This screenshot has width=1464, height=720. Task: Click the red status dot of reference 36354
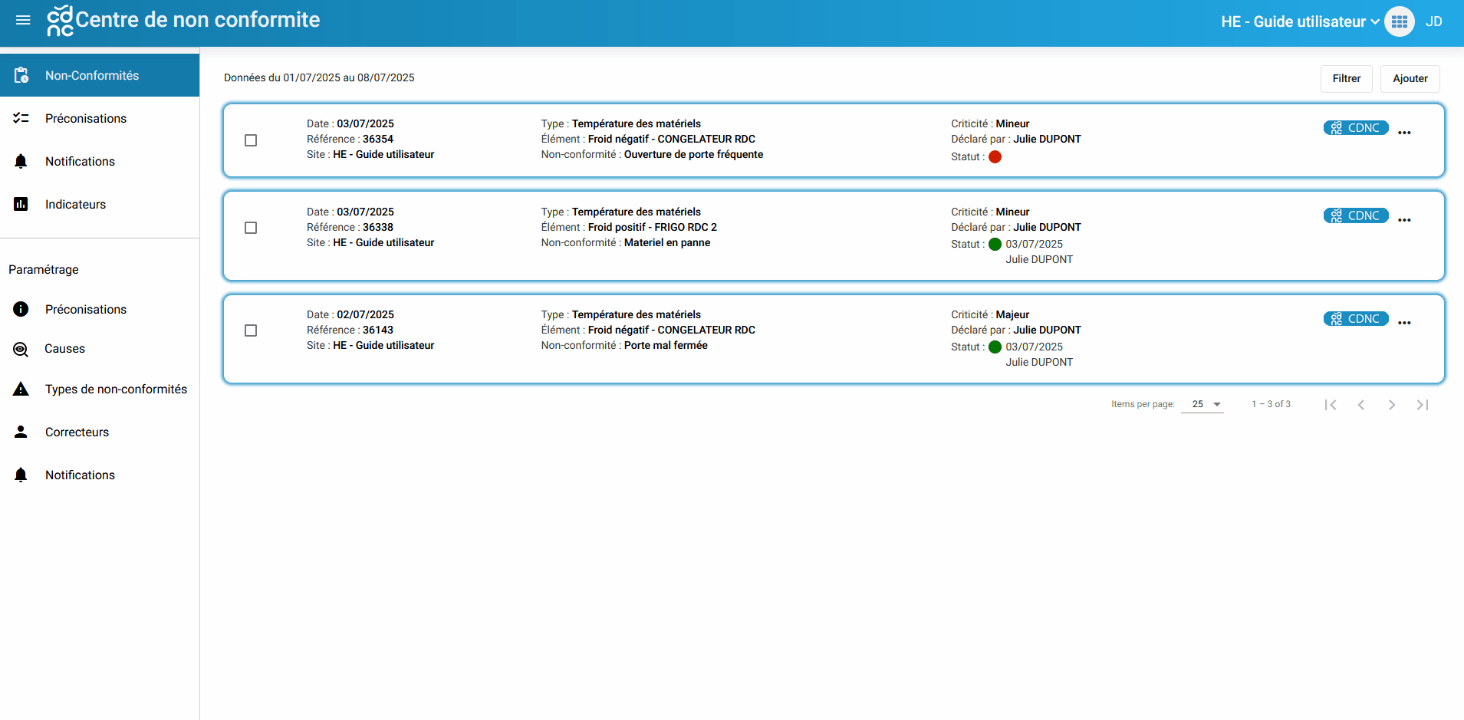pyautogui.click(x=995, y=156)
